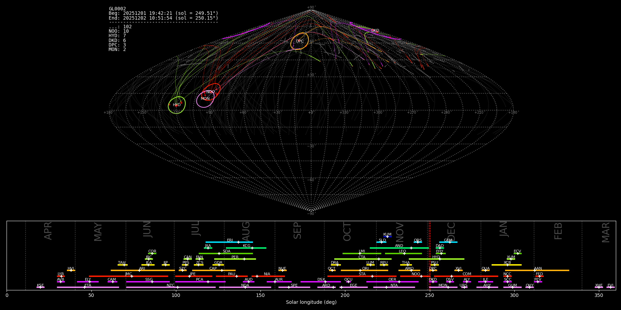Image resolution: width=621 pixels, height=310 pixels.
Task: Click the orange DPC radiant circle
Action: [299, 41]
